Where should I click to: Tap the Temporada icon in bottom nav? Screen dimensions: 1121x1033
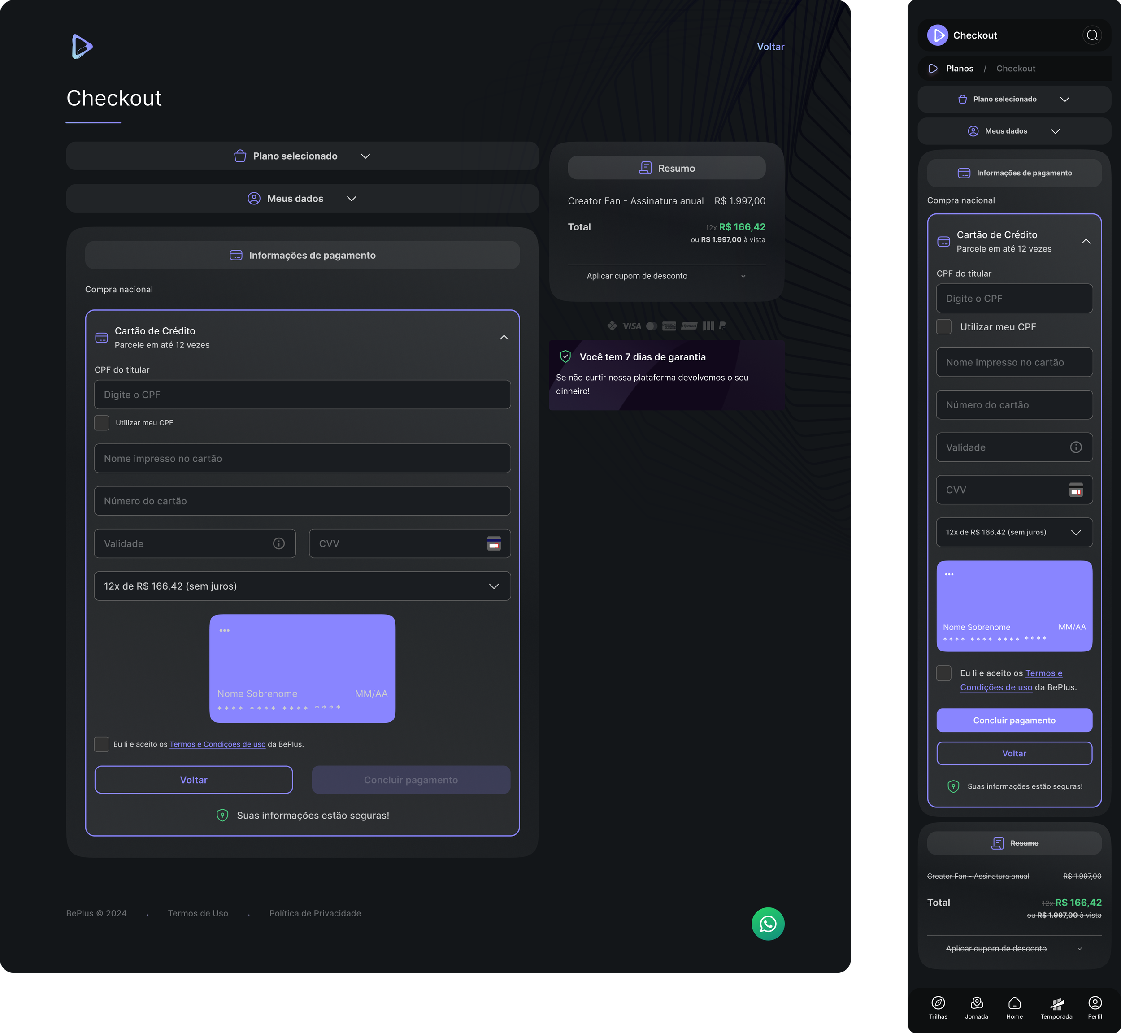(1056, 1003)
